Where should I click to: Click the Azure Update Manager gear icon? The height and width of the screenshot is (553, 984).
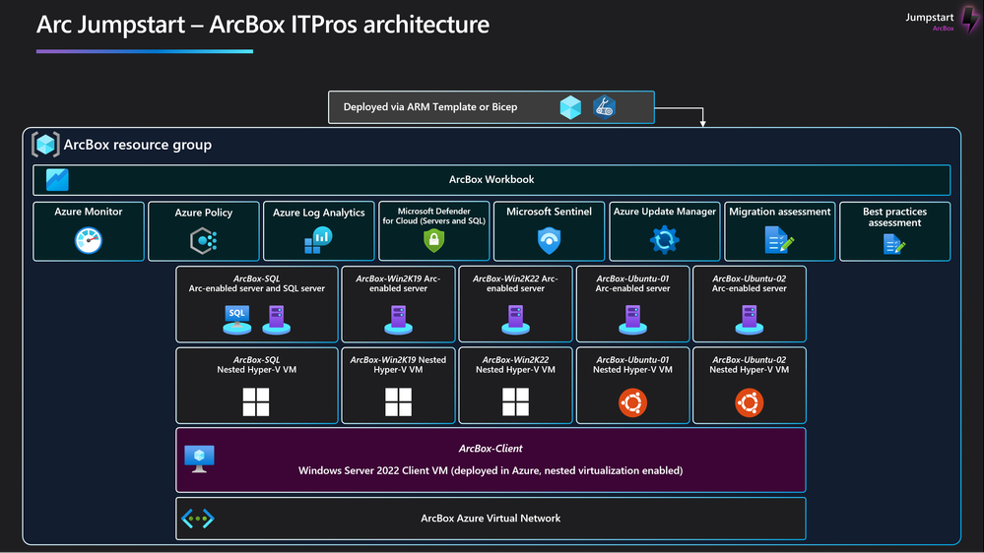(x=665, y=240)
